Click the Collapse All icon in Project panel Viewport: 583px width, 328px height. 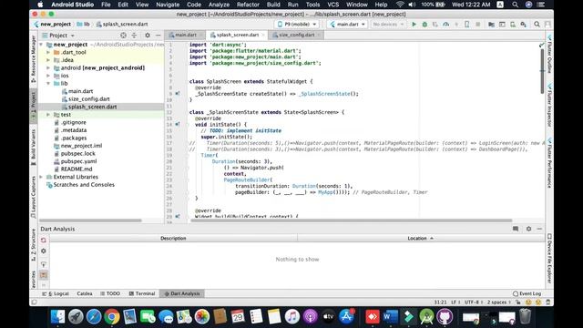point(134,36)
